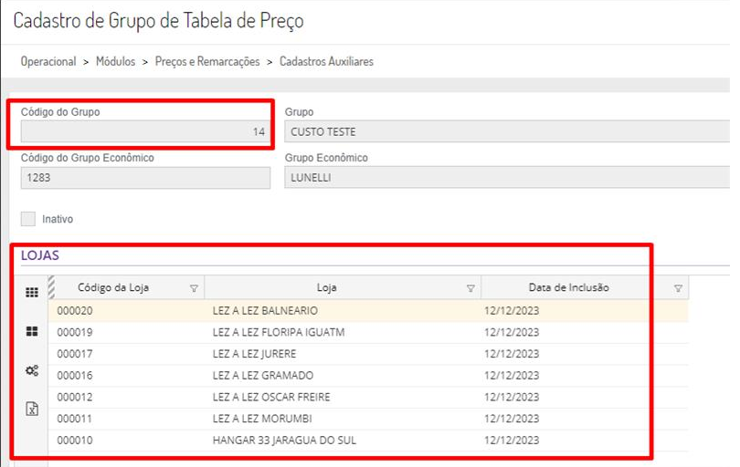Click the small grid view icon
The width and height of the screenshot is (740, 467).
pos(31,293)
